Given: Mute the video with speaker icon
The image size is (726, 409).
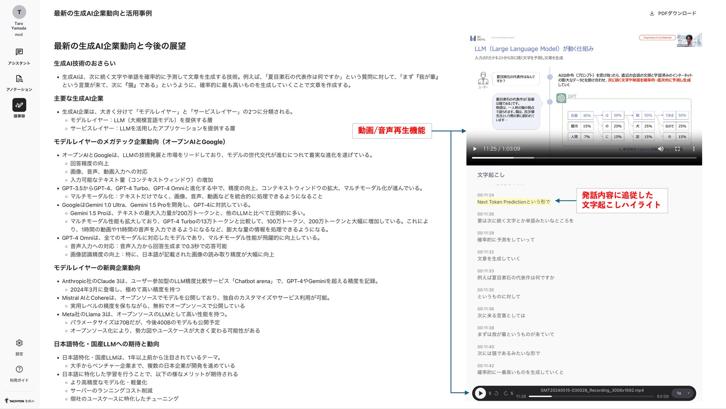Looking at the screenshot, I should tap(660, 149).
